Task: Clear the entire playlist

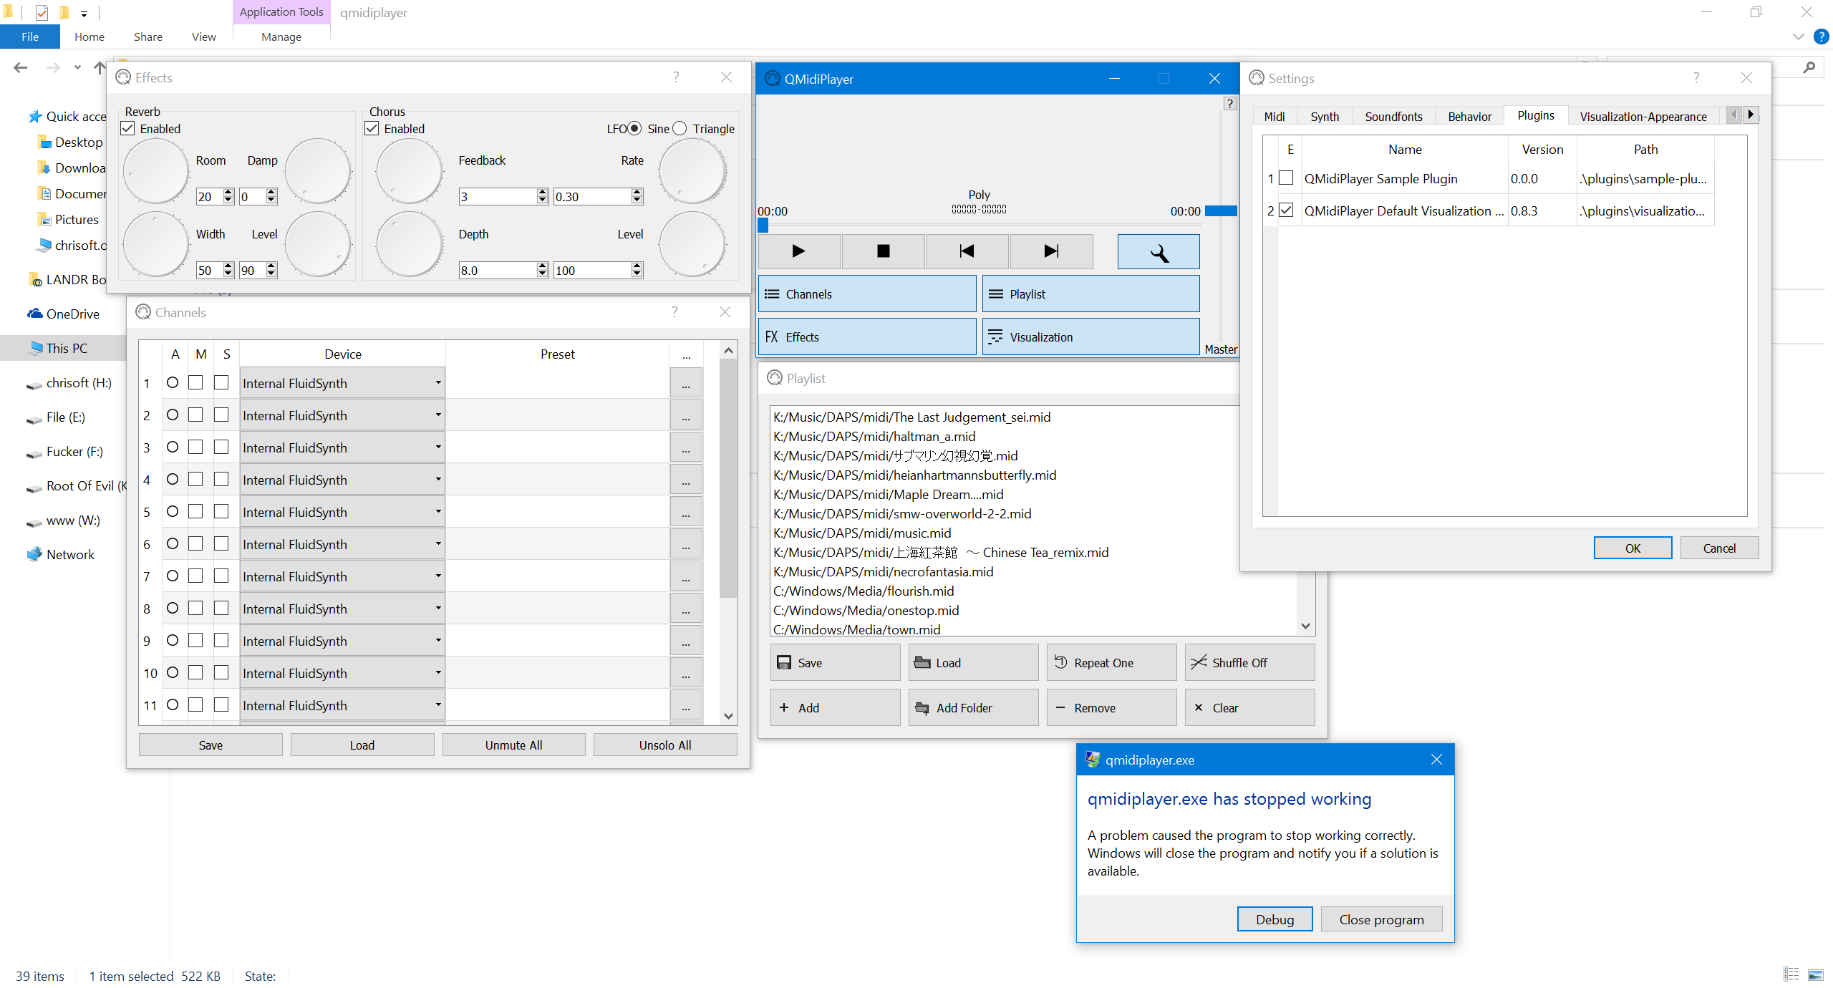Action: 1249,708
